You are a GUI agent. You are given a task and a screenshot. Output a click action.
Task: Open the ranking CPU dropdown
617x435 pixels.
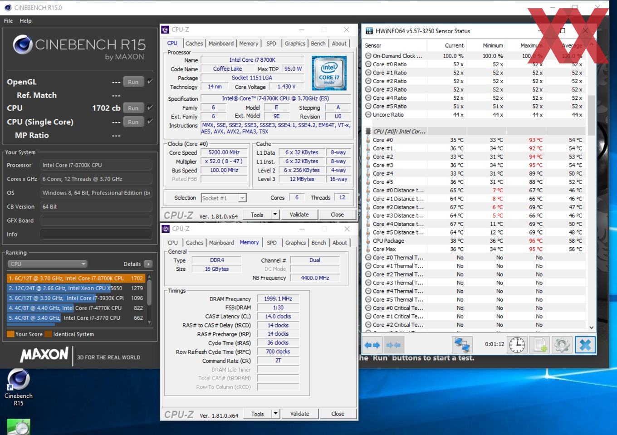coord(47,264)
